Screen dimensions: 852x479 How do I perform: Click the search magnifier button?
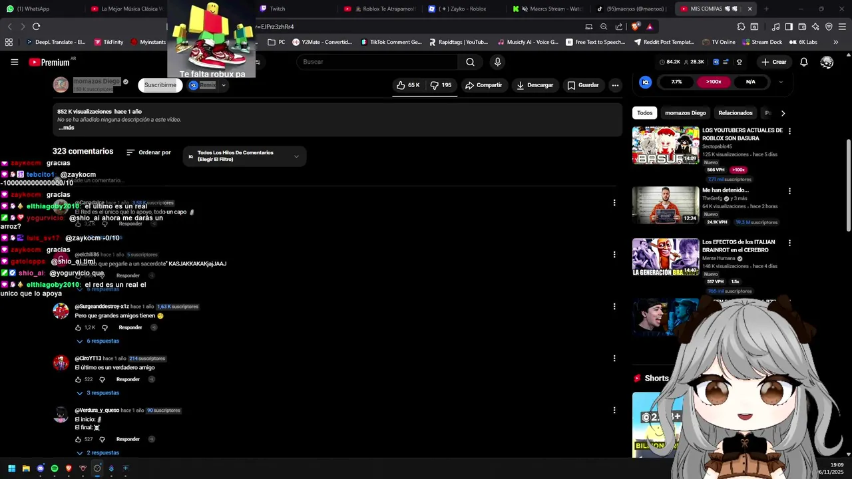(x=471, y=62)
